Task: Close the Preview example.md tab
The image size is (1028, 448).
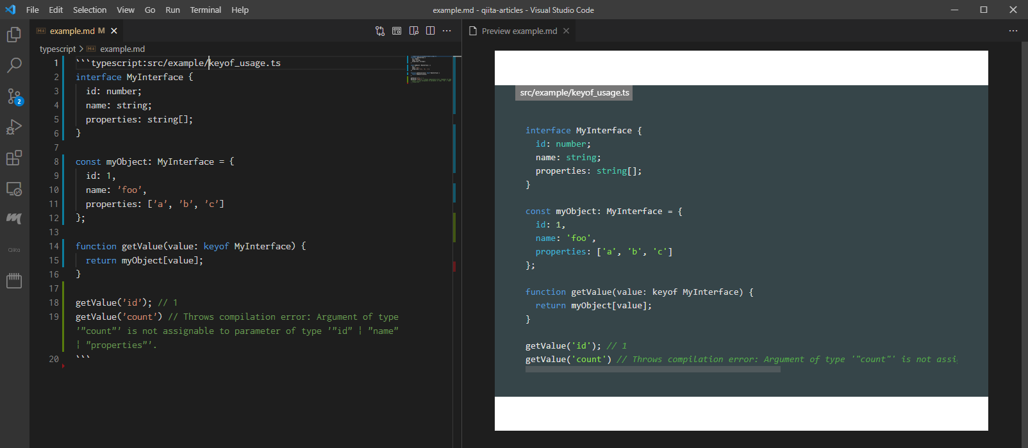Action: 567,31
